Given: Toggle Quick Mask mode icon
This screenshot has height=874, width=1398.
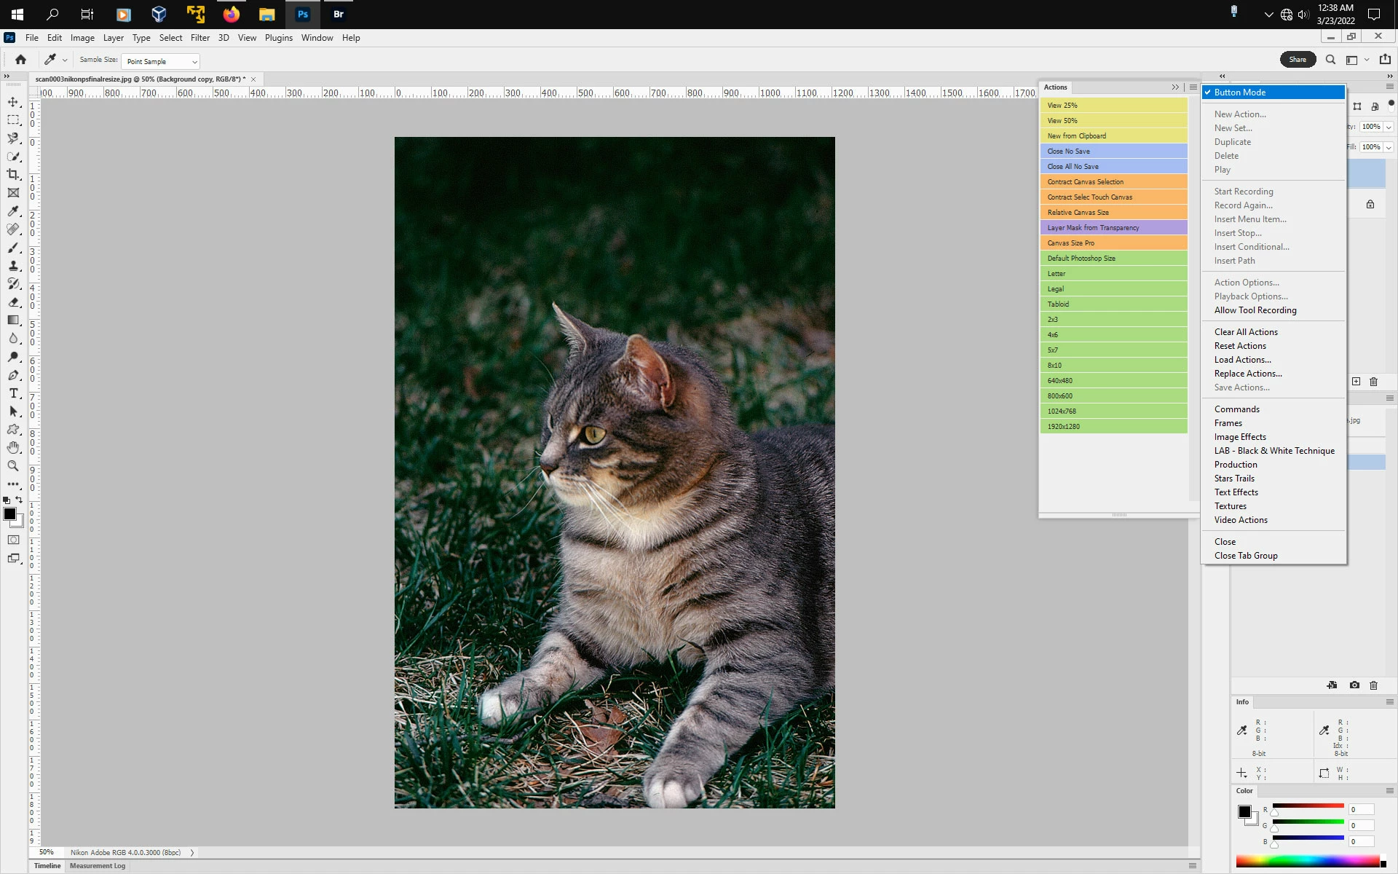Looking at the screenshot, I should (13, 540).
